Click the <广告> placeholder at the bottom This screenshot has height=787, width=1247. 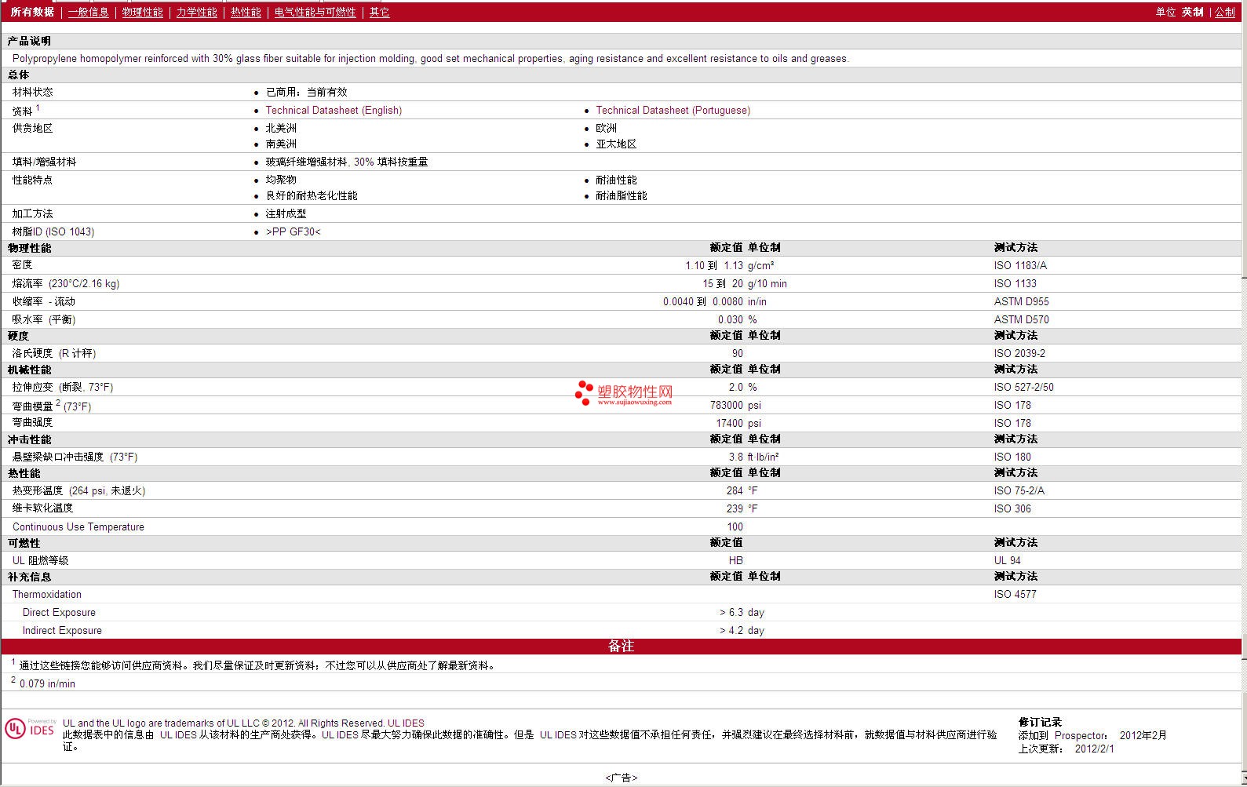pyautogui.click(x=621, y=778)
